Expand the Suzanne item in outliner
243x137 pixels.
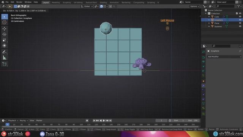[x=209, y=26]
